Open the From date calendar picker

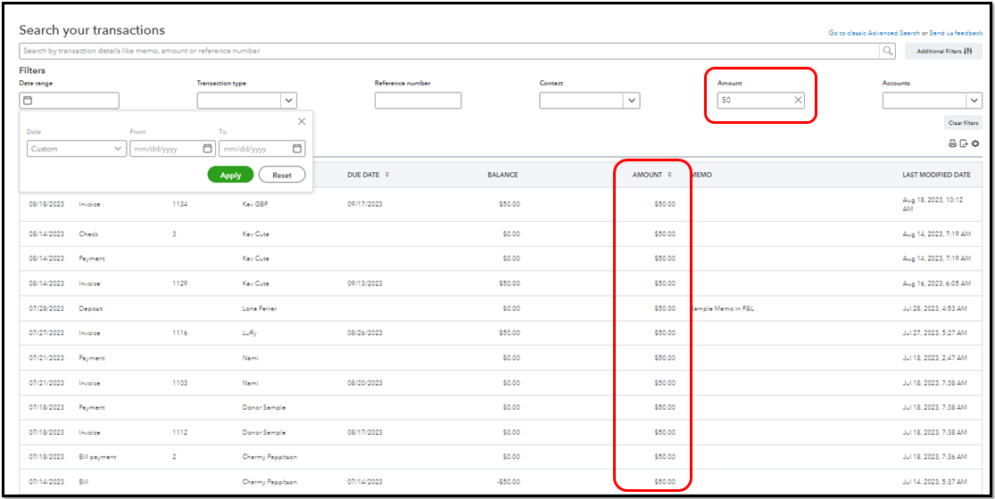click(207, 149)
